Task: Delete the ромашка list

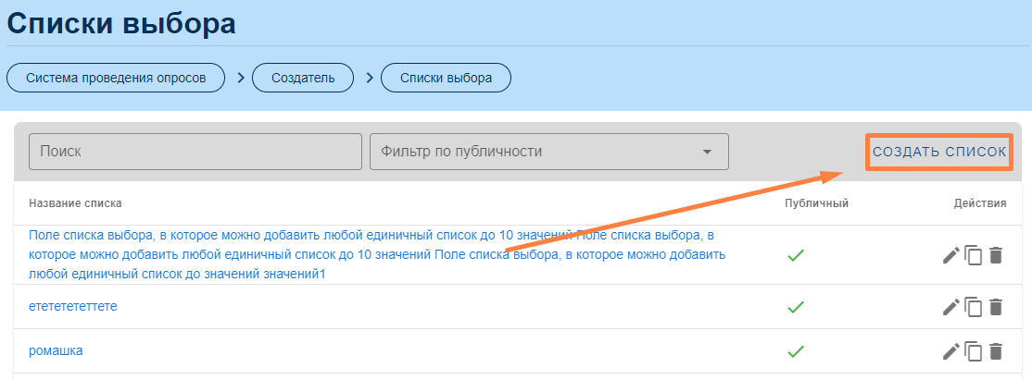Action: 996,351
